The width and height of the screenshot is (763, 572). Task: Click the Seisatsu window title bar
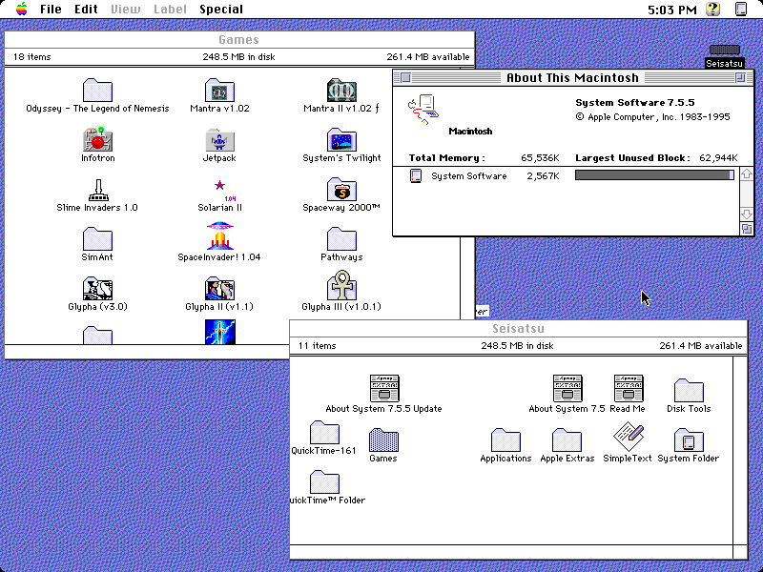518,329
